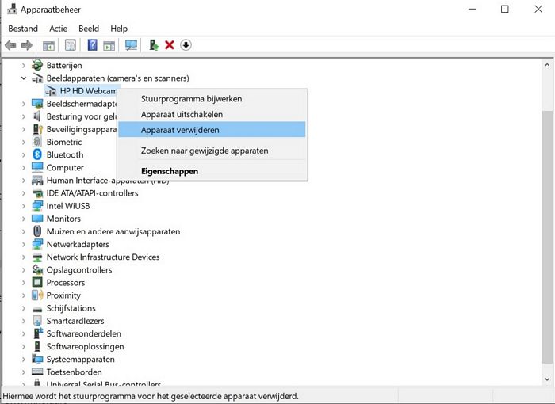Select the Beeldapparaten (camera's en scanners) label

click(x=118, y=78)
